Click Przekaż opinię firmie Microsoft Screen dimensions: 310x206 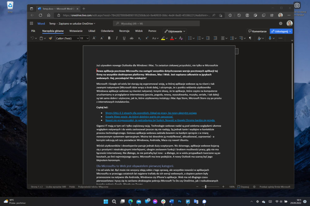[x=275, y=187]
